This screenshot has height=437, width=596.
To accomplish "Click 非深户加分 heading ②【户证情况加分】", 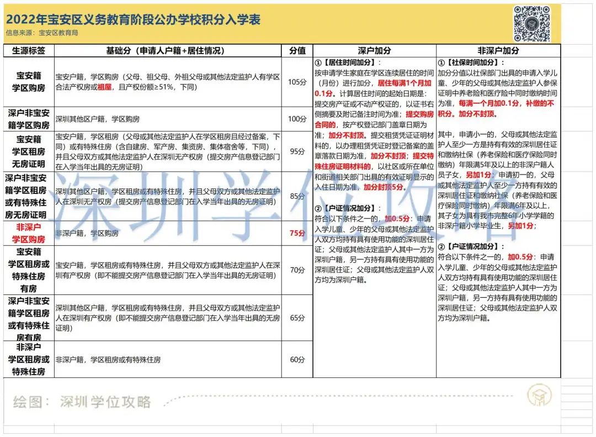I will [x=471, y=246].
